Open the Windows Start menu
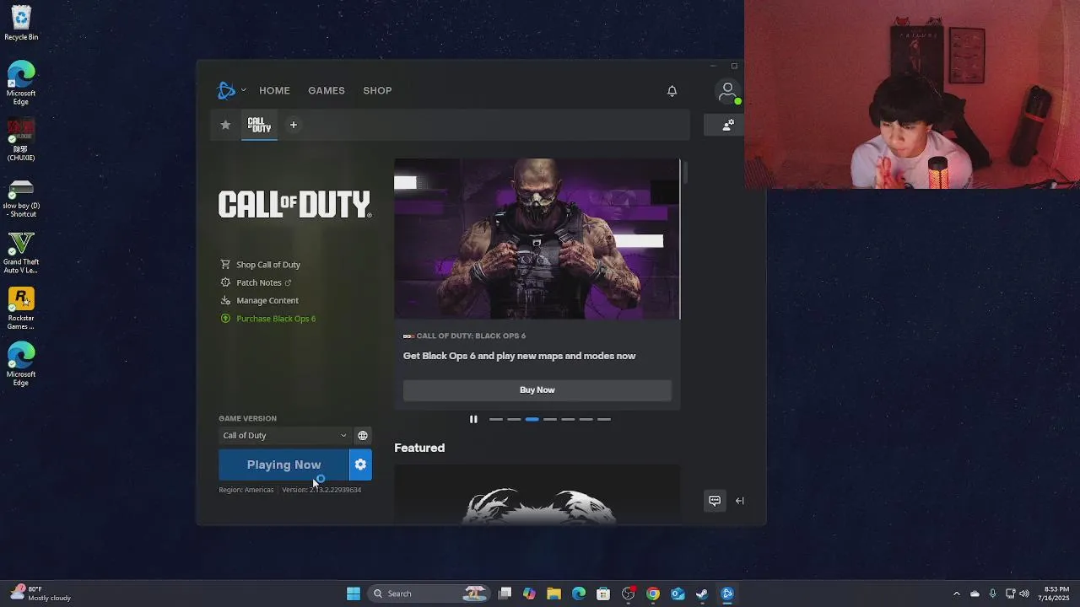 [x=354, y=594]
